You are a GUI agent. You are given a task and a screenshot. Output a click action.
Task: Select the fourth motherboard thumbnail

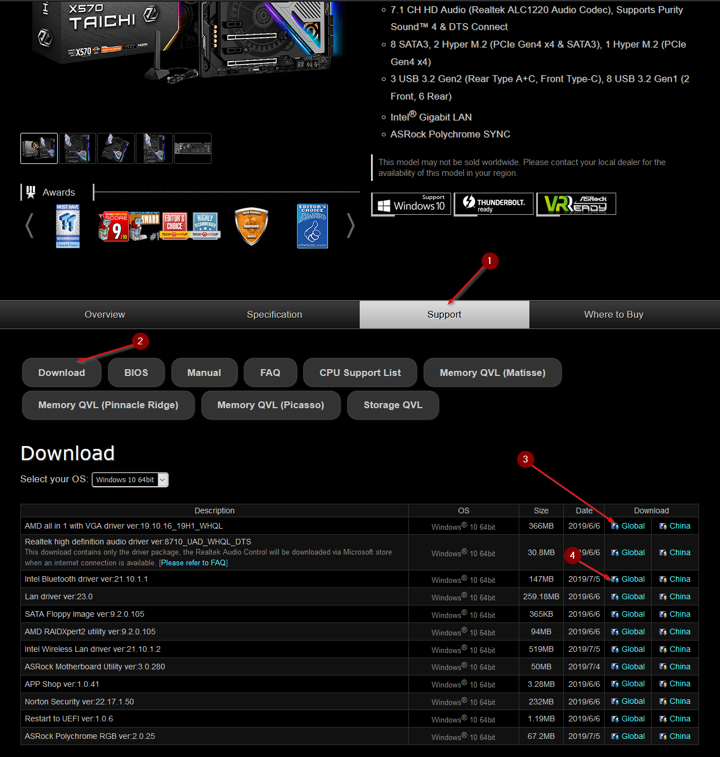click(154, 148)
